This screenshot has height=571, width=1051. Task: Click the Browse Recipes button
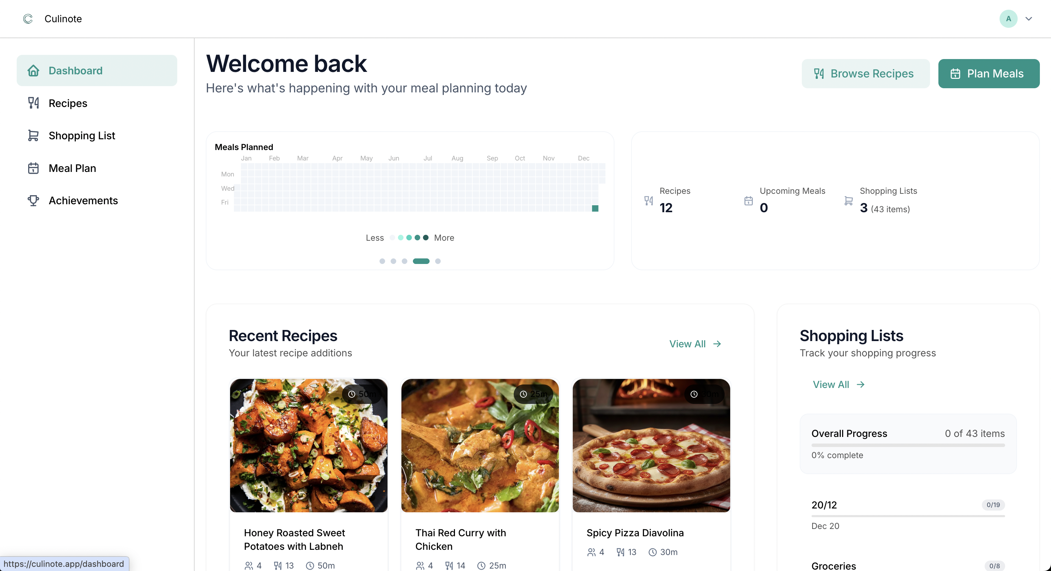pos(865,73)
